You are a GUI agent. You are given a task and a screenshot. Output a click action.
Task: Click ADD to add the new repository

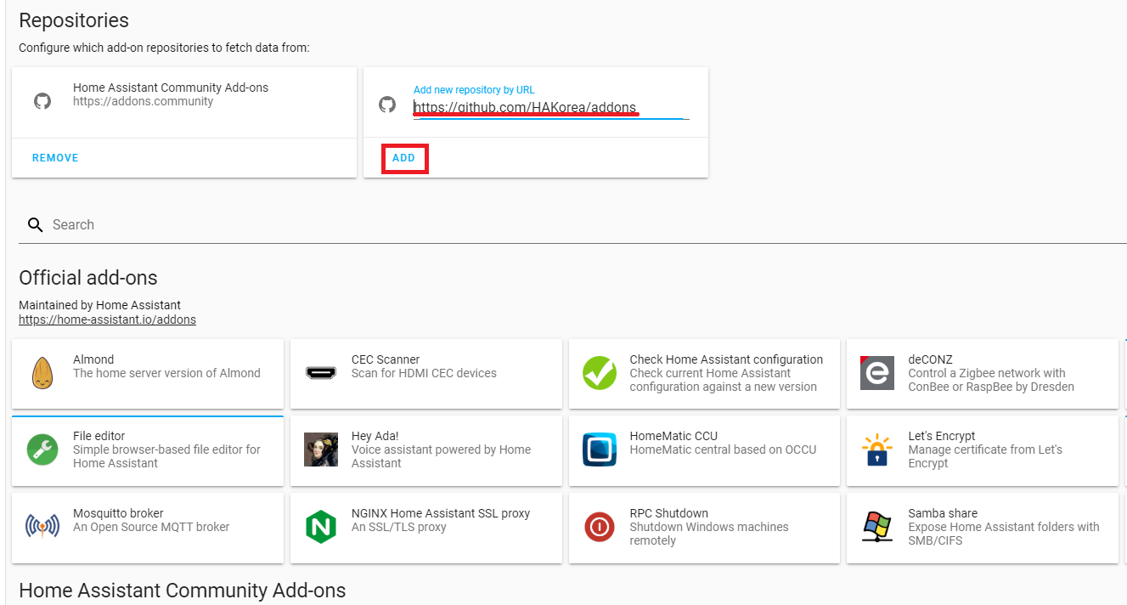[404, 158]
